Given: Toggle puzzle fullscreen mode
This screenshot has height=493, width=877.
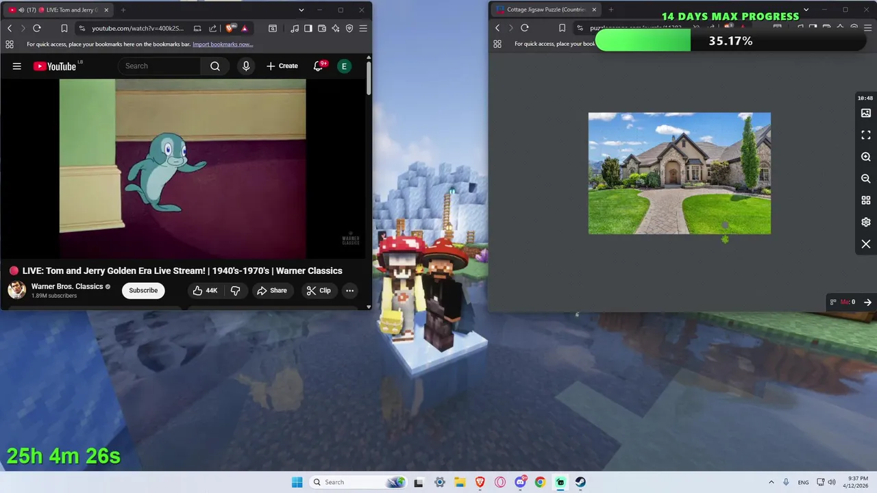Looking at the screenshot, I should pyautogui.click(x=866, y=135).
